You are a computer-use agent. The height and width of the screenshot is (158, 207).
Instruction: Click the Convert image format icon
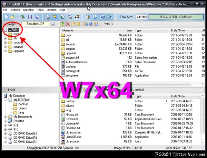pyautogui.click(x=55, y=17)
